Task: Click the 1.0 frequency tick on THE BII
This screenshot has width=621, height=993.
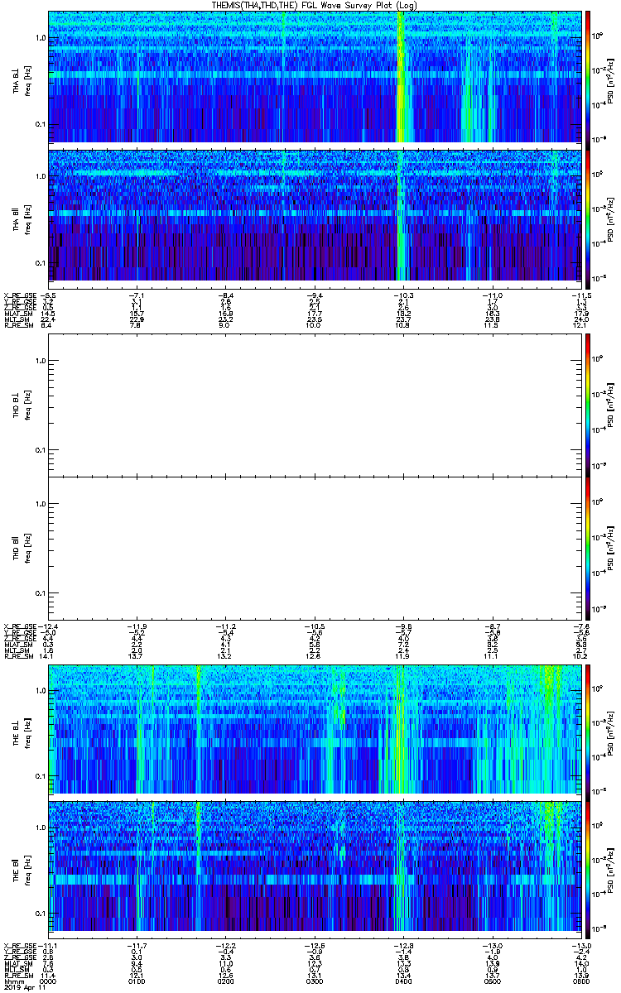Action: tap(41, 828)
